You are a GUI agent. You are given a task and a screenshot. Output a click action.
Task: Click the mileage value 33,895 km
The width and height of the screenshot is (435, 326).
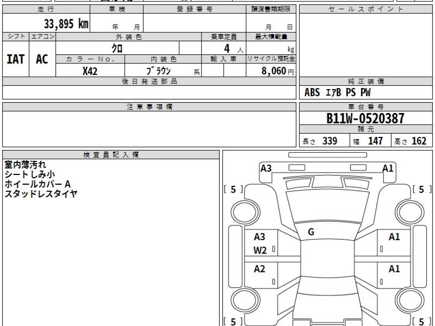coord(66,24)
